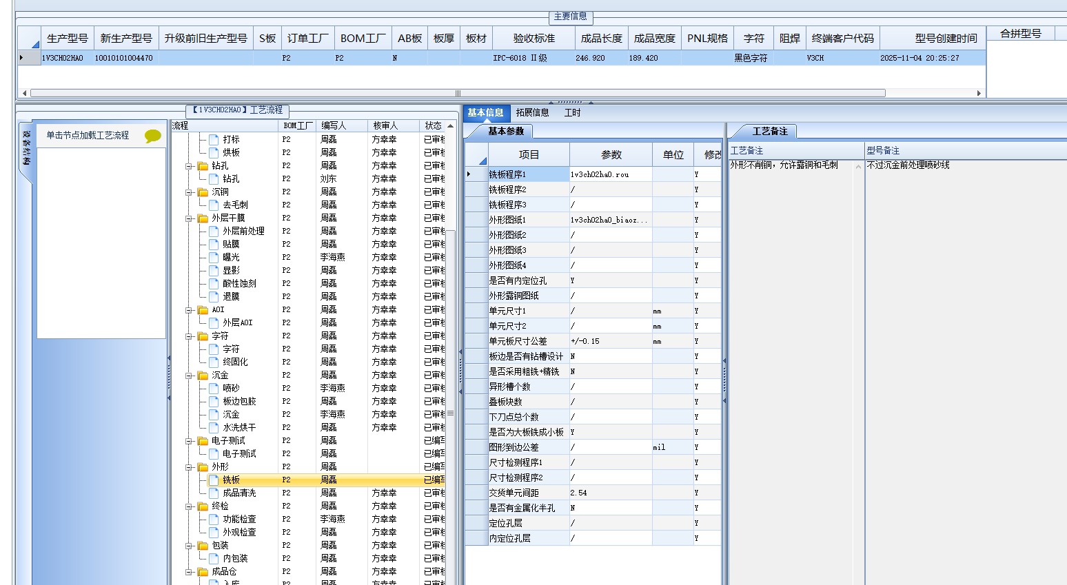Click the 外形不削铜 process remark text
Image resolution: width=1067 pixels, height=585 pixels.
click(x=784, y=165)
